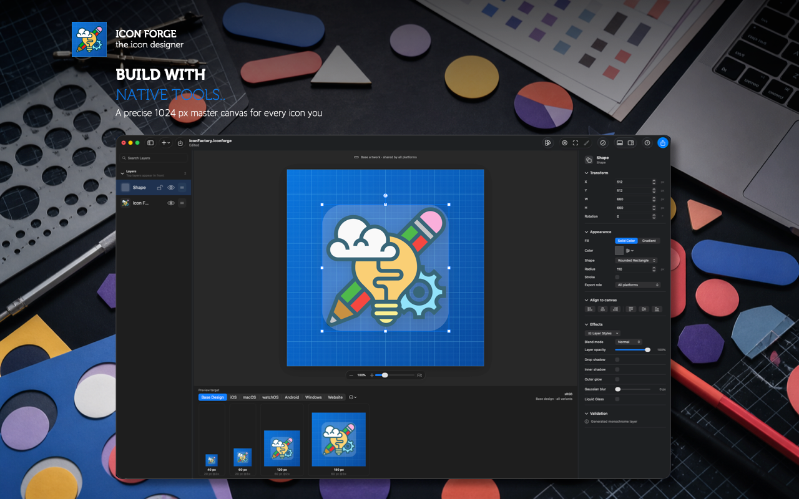This screenshot has height=499, width=799.
Task: Adjust the Layer opacity slider
Action: (632, 350)
